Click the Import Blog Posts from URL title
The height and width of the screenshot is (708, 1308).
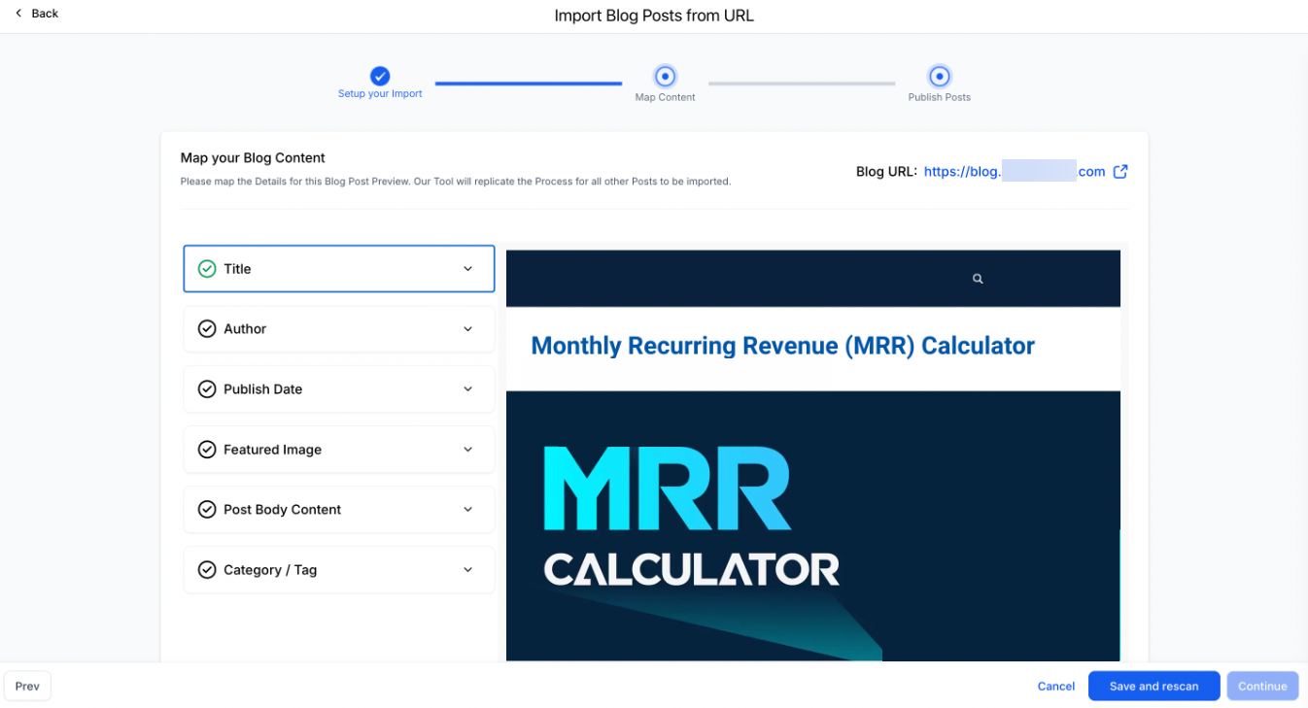(654, 16)
